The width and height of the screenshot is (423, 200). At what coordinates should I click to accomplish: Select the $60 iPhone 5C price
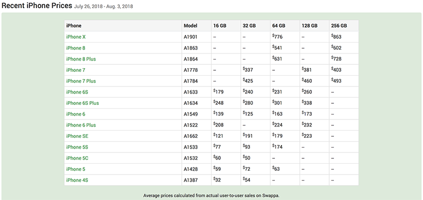(217, 158)
